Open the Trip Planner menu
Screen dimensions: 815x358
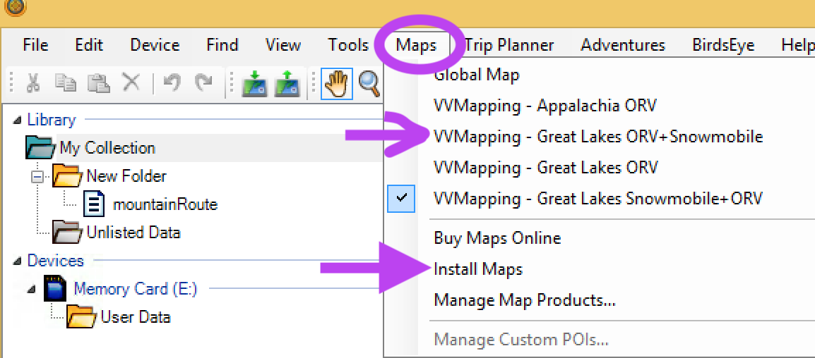509,45
